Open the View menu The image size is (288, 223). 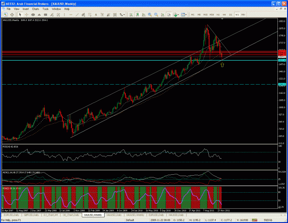pyautogui.click(x=17, y=9)
